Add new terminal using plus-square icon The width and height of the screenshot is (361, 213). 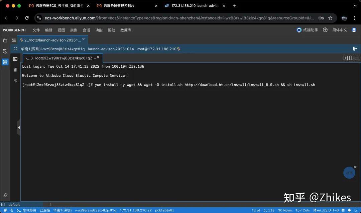(x=346, y=58)
